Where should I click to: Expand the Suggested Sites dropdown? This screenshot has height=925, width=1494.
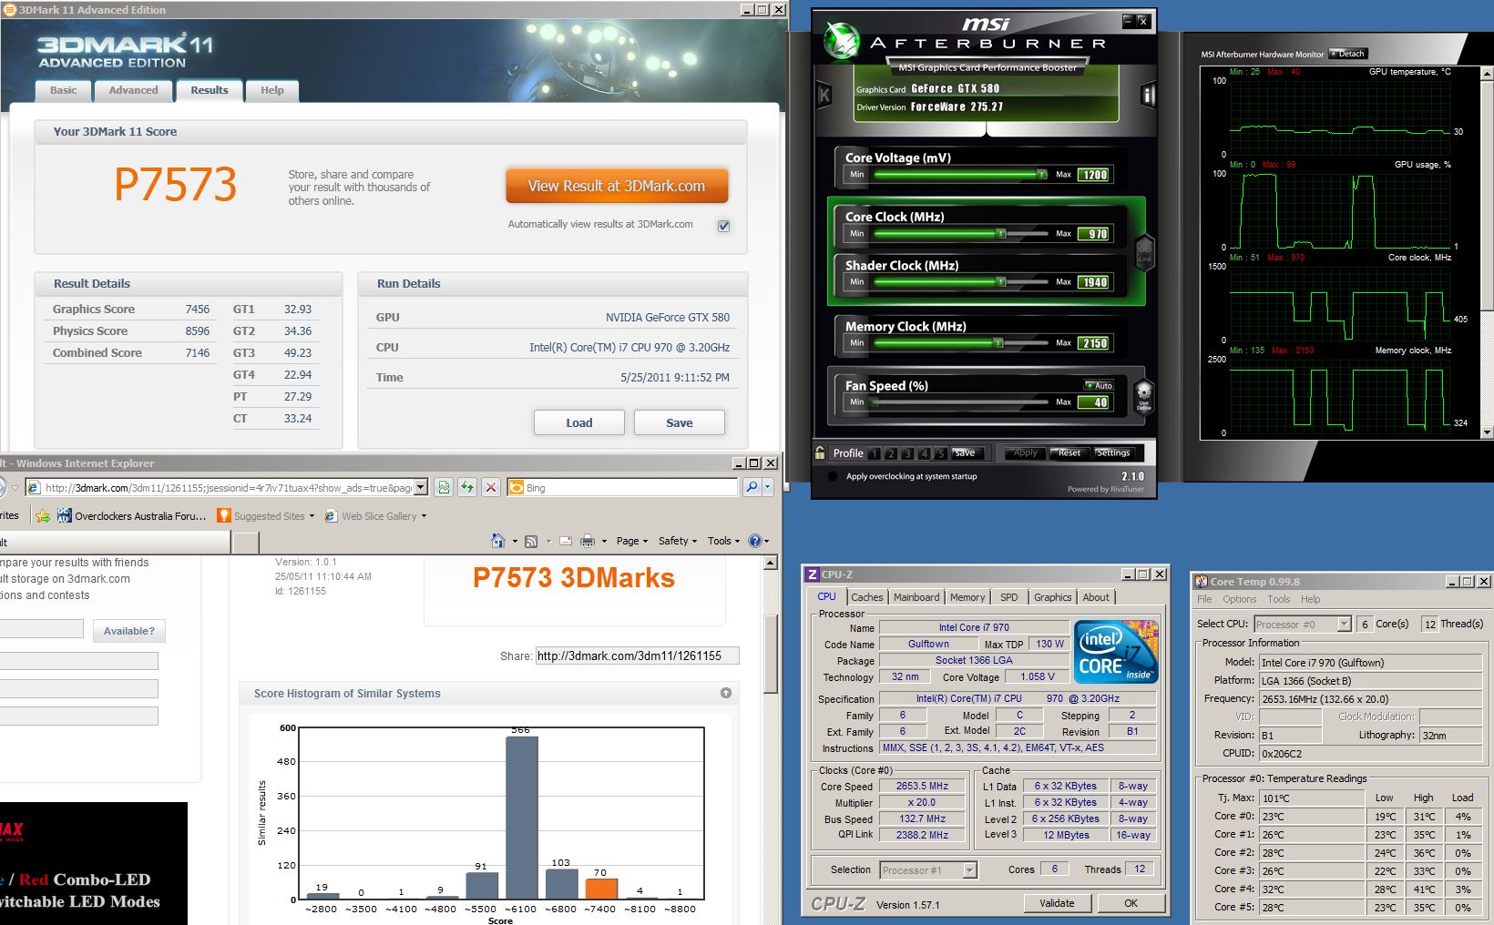point(312,516)
